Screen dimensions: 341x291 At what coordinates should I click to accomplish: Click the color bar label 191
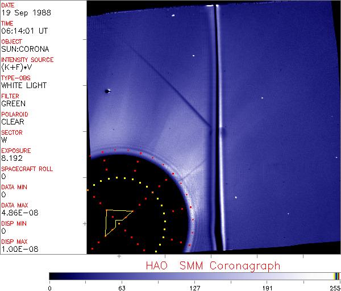[267, 288]
